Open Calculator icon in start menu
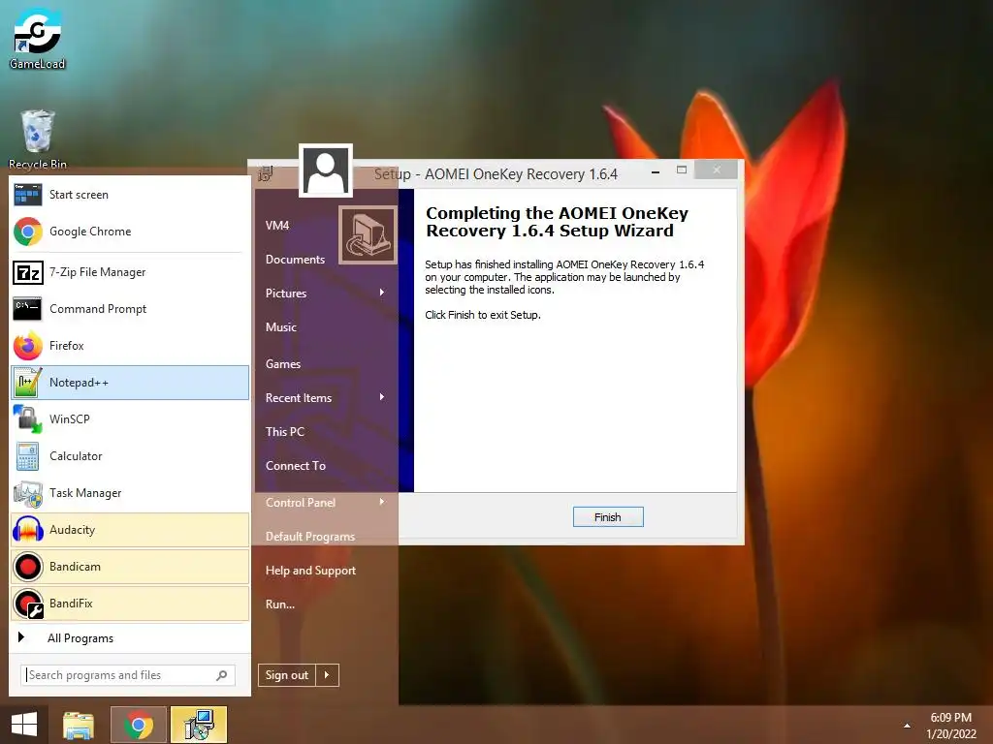Screen dimensions: 993x744 [x=27, y=456]
